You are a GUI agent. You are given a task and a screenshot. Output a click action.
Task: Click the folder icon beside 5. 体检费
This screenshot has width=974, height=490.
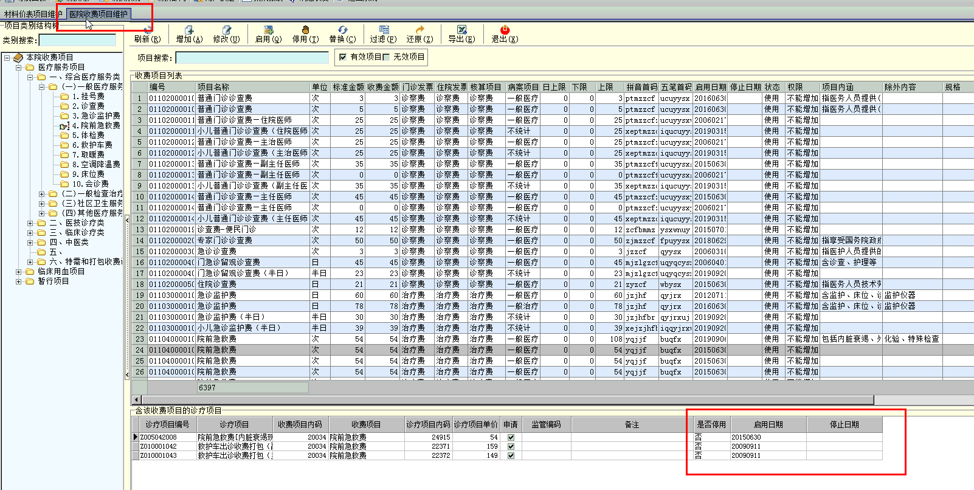point(64,136)
